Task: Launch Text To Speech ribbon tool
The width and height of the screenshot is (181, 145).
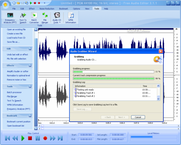Action: pos(23,18)
